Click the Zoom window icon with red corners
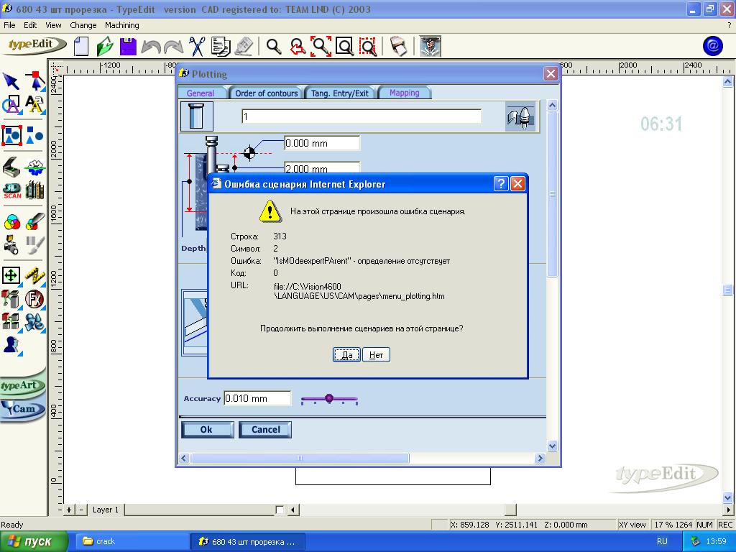The height and width of the screenshot is (552, 736). click(321, 47)
